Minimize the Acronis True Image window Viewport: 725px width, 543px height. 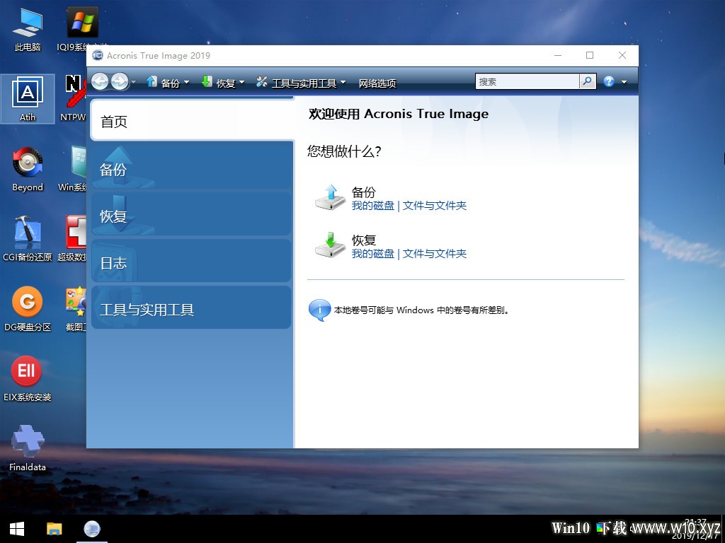tap(558, 55)
